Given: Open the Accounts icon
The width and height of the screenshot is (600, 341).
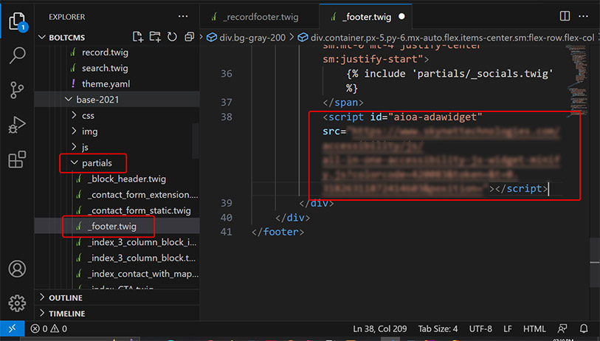Looking at the screenshot, I should 17,269.
